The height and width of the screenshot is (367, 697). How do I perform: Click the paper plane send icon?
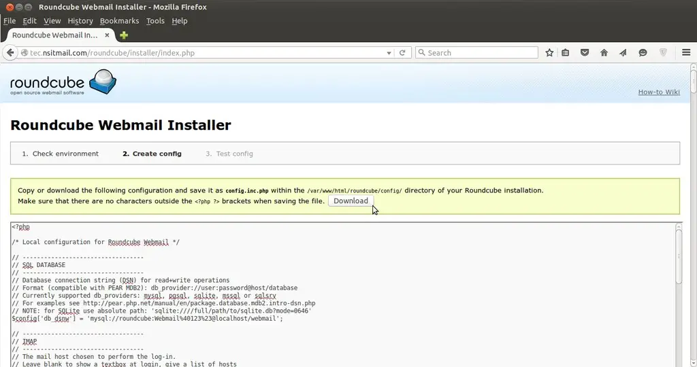[x=623, y=53]
